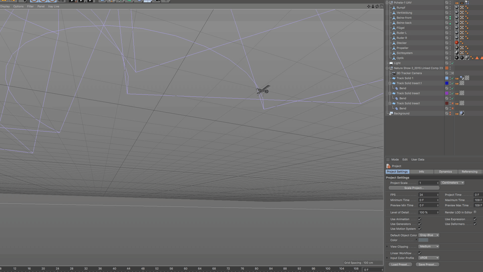Toggle the Linear Workflow checkbox

pyautogui.click(x=420, y=253)
